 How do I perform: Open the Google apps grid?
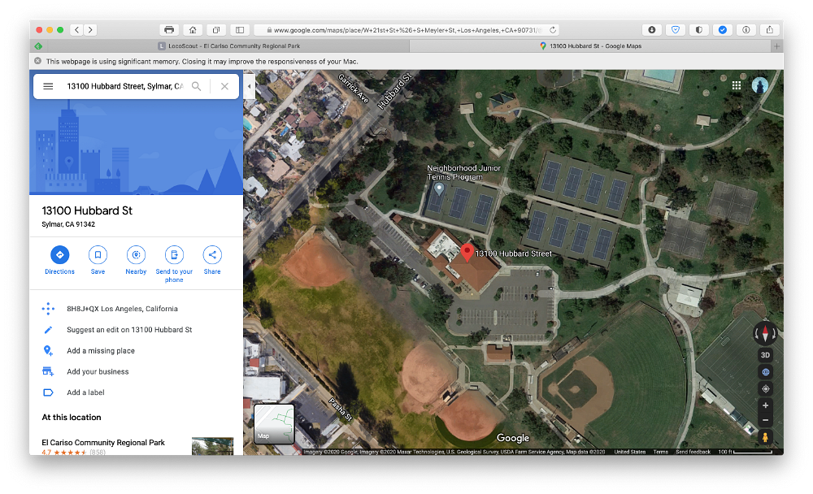pos(737,85)
